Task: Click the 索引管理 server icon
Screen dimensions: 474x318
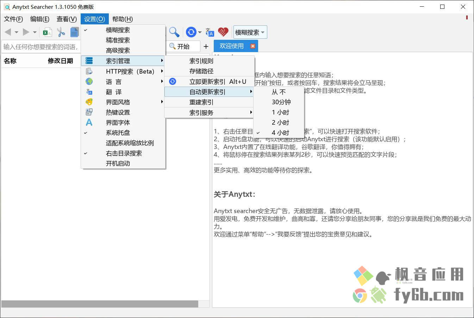Action: (89, 61)
